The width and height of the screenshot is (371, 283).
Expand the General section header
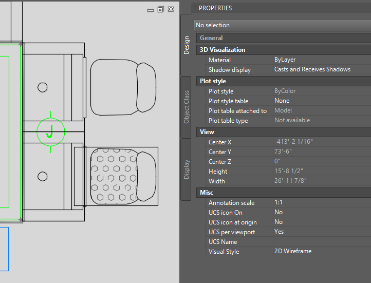(284, 38)
